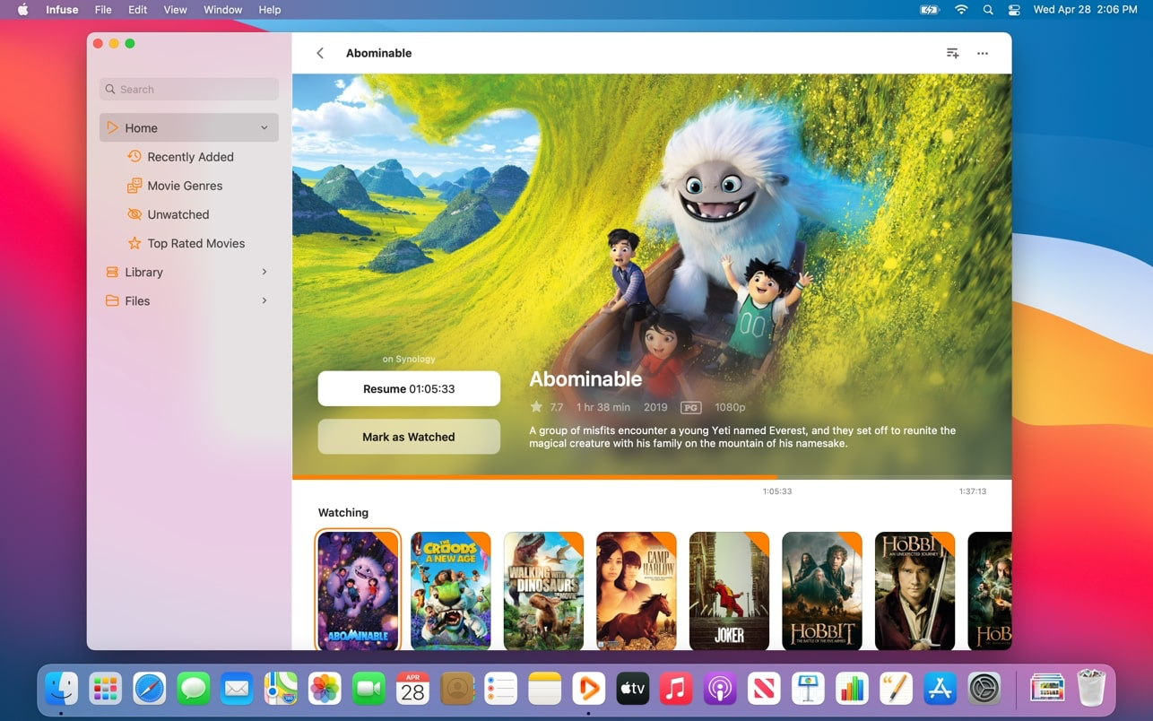This screenshot has width=1153, height=721.
Task: Select the Movie Genres icon in the sidebar
Action: coord(133,185)
